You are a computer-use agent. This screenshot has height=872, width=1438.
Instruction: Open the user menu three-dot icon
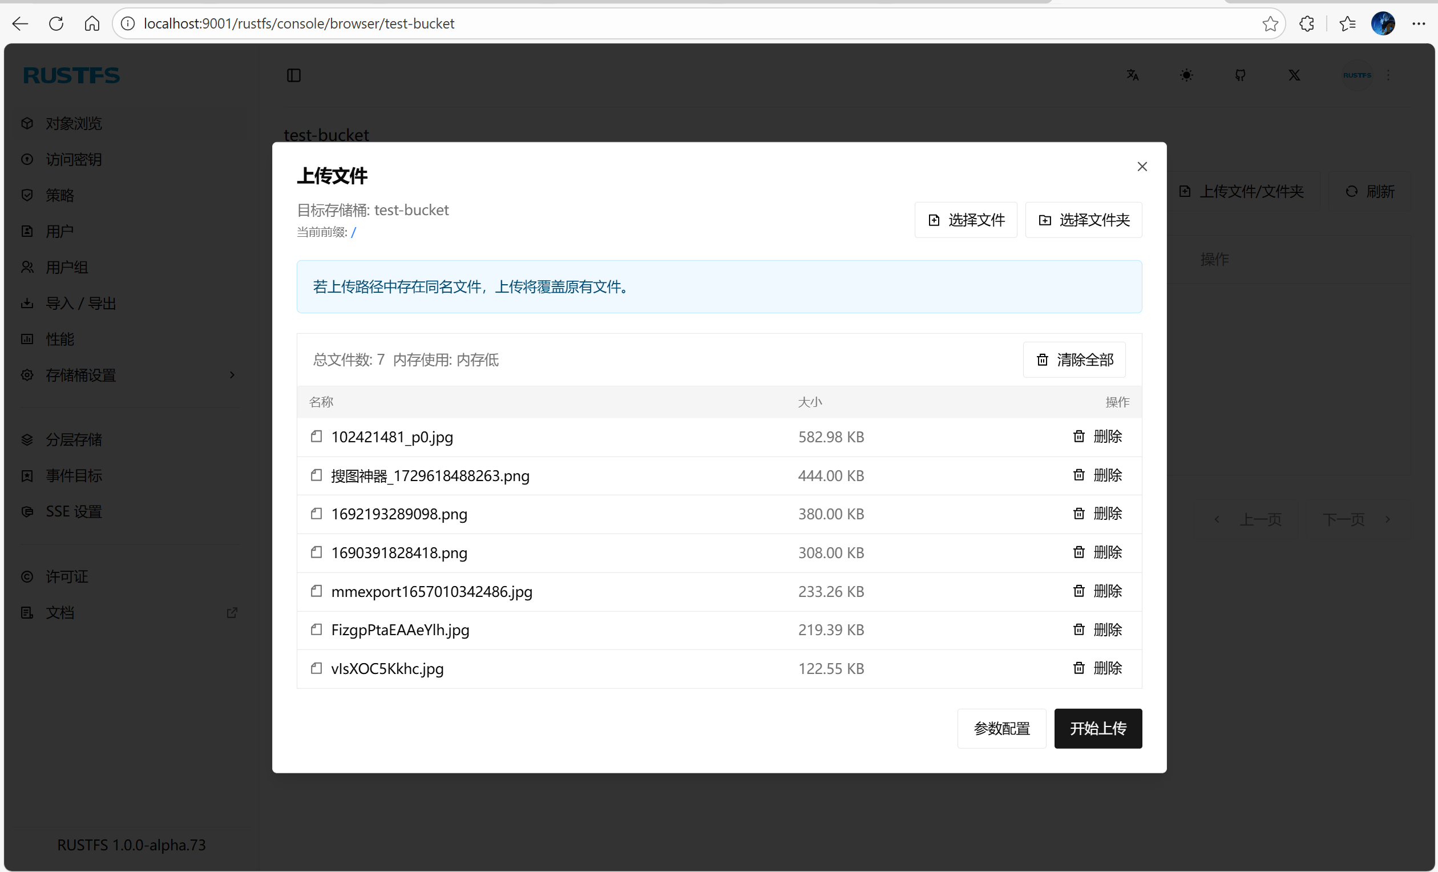tap(1388, 75)
